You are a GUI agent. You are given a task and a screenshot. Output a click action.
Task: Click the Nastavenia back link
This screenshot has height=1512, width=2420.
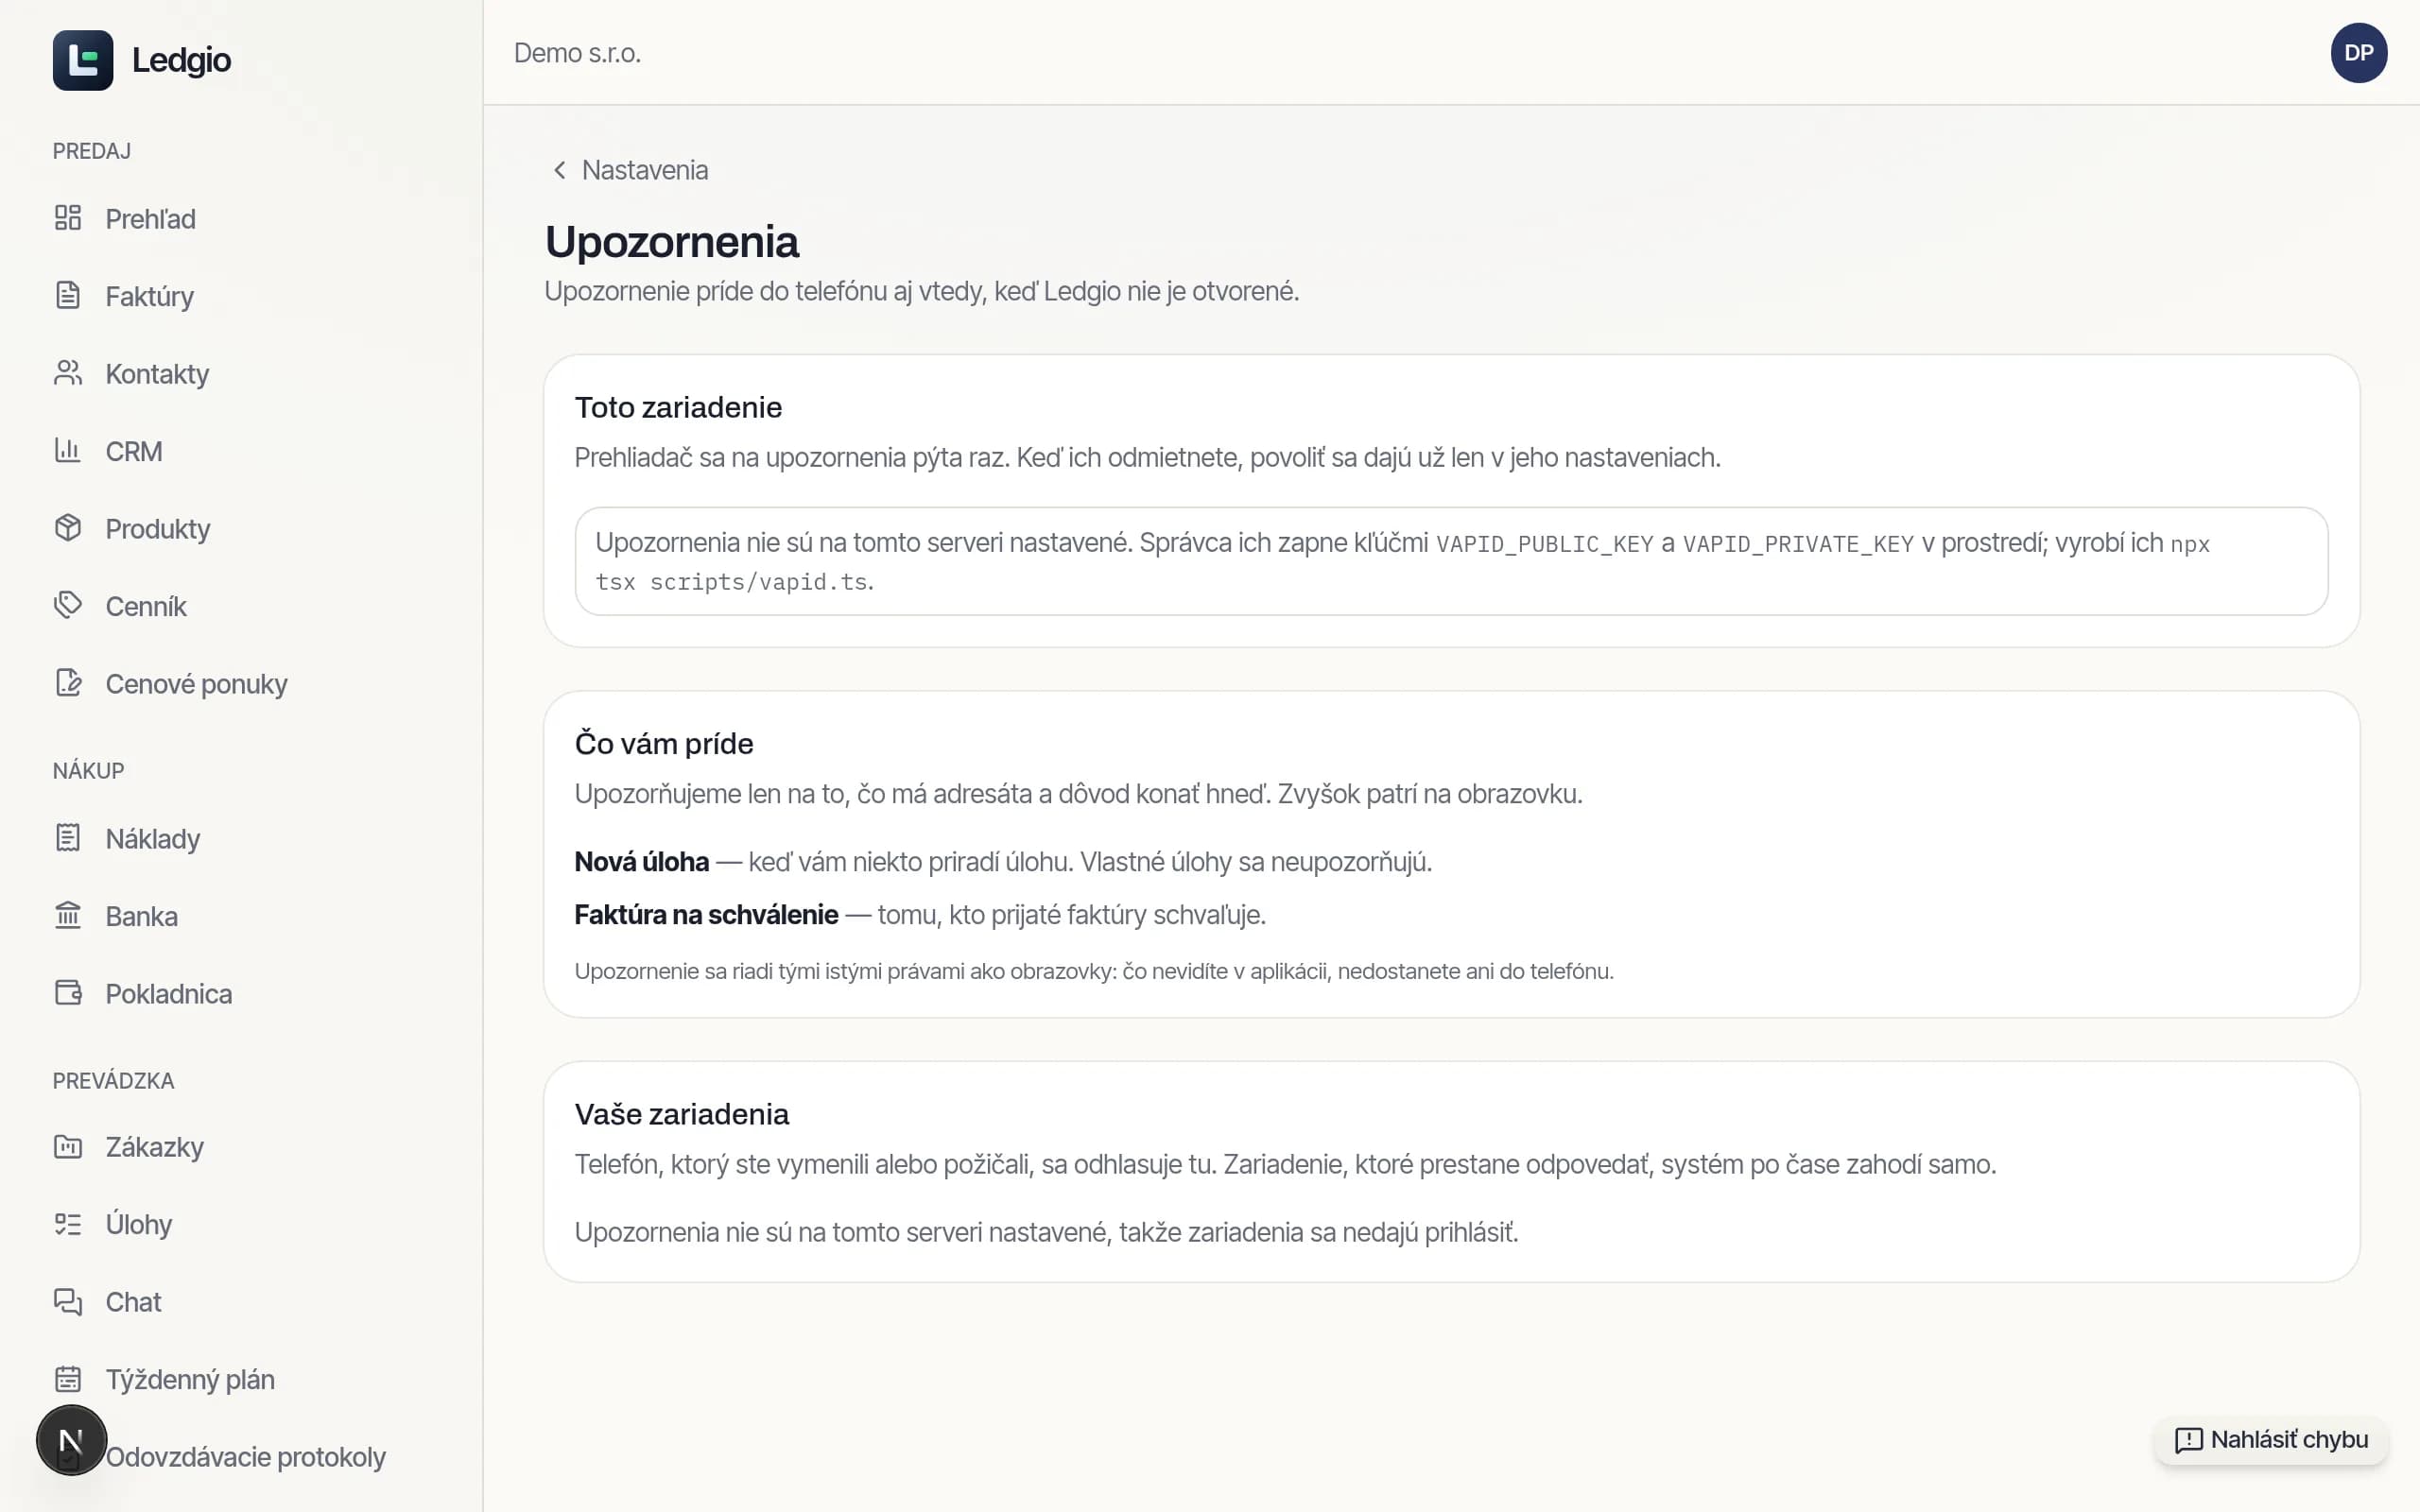click(630, 170)
